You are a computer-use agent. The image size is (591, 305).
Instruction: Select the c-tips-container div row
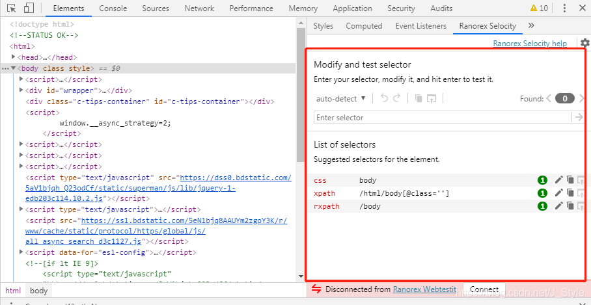[x=150, y=101]
